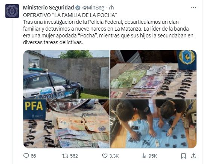Click the blue verified badge
Viewport: 204px width, 164px height.
(x=78, y=8)
